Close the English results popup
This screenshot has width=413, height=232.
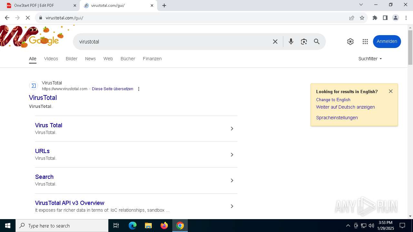tap(391, 91)
